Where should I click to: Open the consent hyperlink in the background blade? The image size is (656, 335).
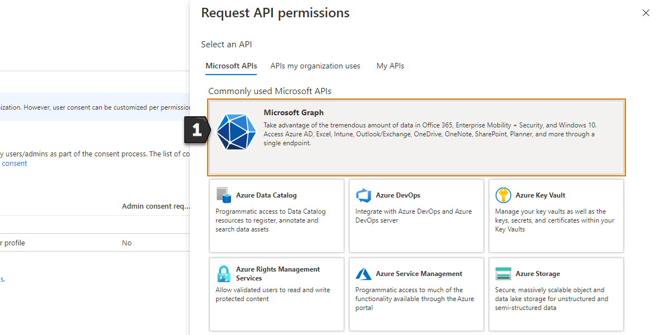point(14,163)
